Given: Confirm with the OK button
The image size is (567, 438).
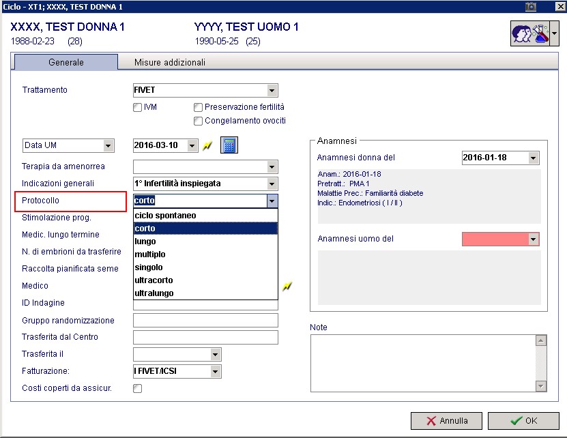Looking at the screenshot, I should pyautogui.click(x=523, y=421).
